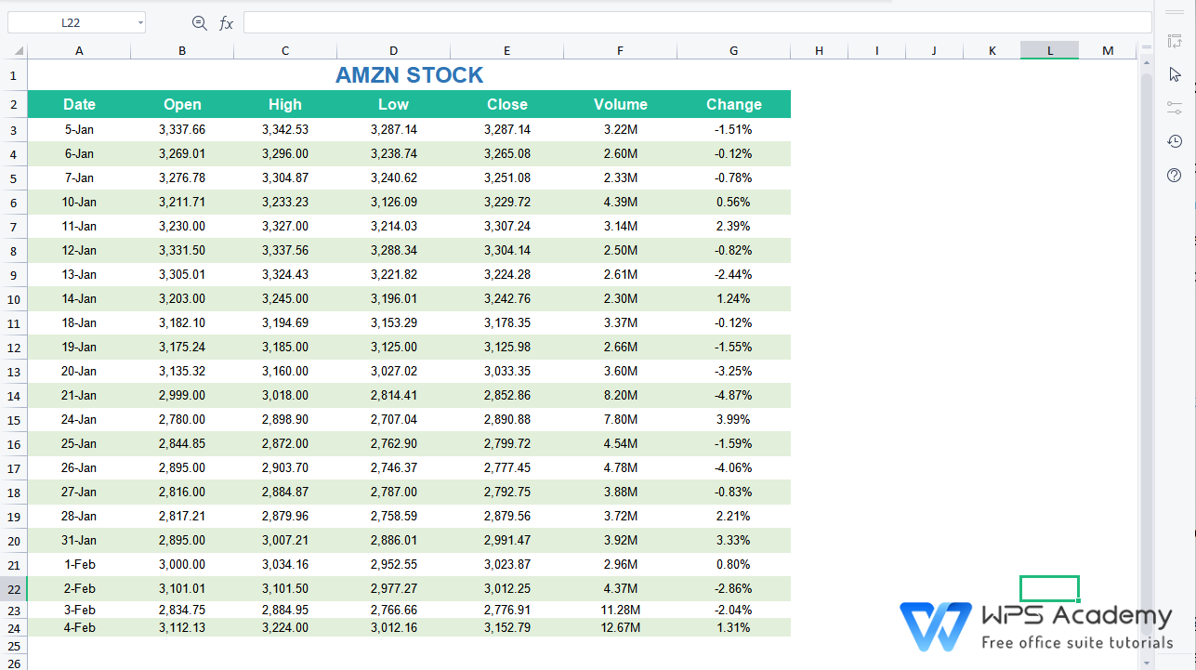Click the Insert Function fx icon
The height and width of the screenshot is (670, 1196).
tap(226, 22)
